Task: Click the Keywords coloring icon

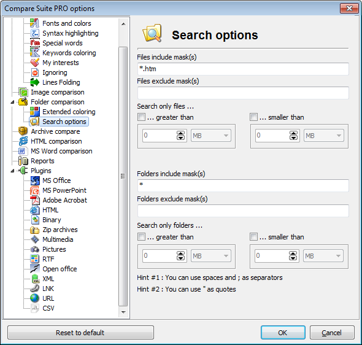Action: coord(34,53)
